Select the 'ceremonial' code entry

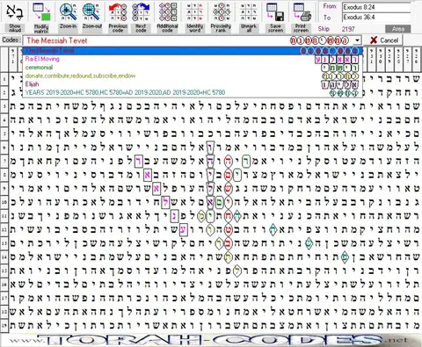[x=193, y=68]
